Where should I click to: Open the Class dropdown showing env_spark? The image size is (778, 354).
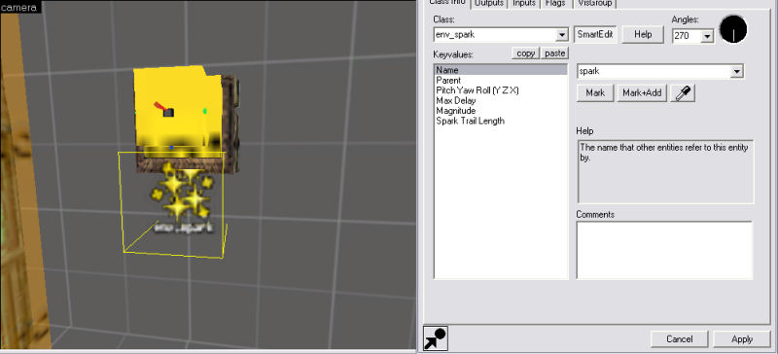coord(562,35)
